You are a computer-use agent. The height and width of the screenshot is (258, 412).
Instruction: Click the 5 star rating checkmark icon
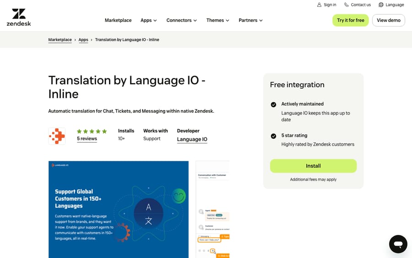pyautogui.click(x=273, y=136)
